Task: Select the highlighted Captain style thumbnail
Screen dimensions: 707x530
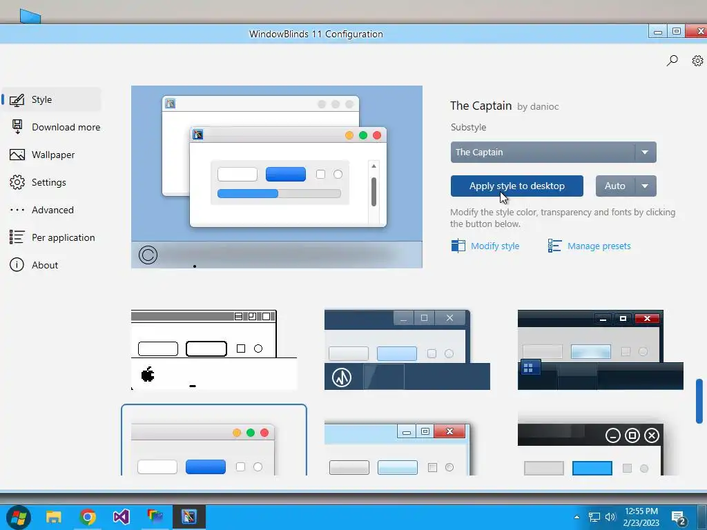Action: (214, 440)
